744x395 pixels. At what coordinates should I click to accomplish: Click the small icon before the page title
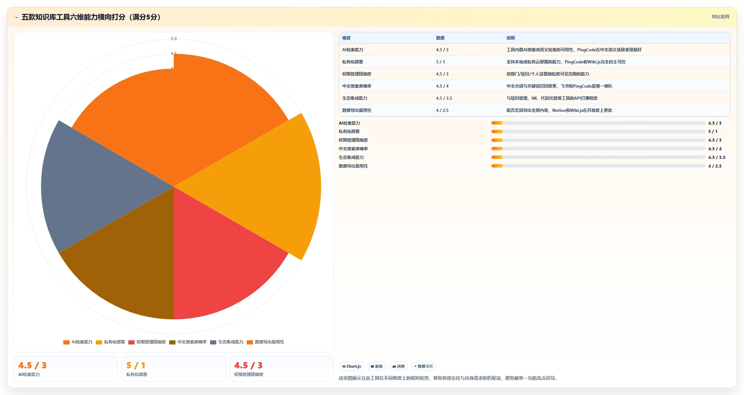(x=16, y=17)
